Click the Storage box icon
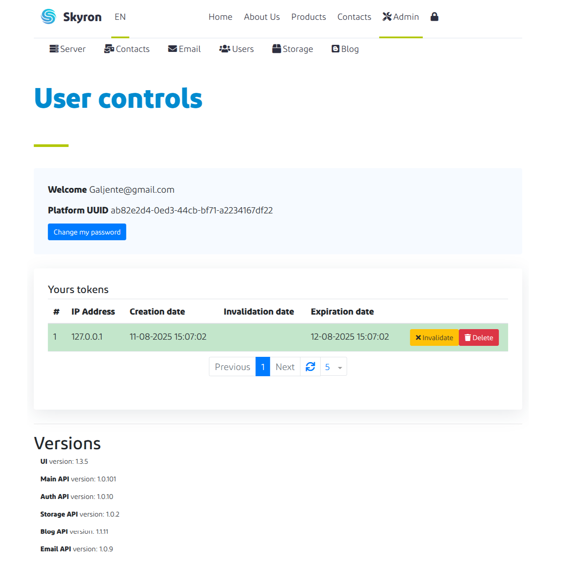Image resolution: width=572 pixels, height=572 pixels. pos(276,49)
